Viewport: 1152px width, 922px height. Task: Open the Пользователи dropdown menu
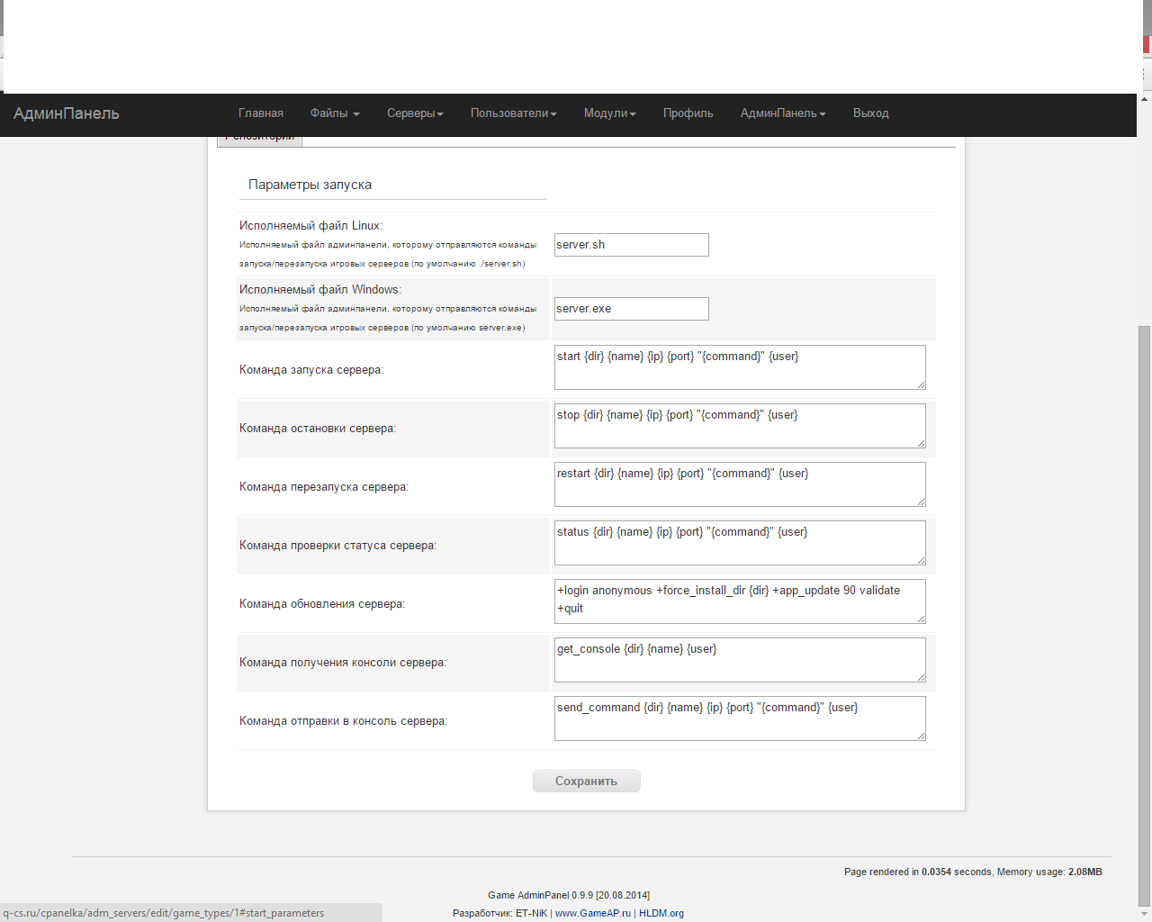coord(513,113)
